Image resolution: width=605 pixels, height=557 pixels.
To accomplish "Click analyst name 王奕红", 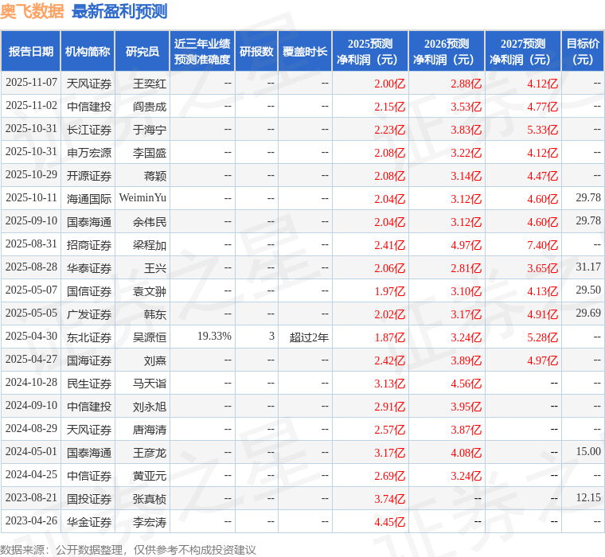I will [x=150, y=84].
